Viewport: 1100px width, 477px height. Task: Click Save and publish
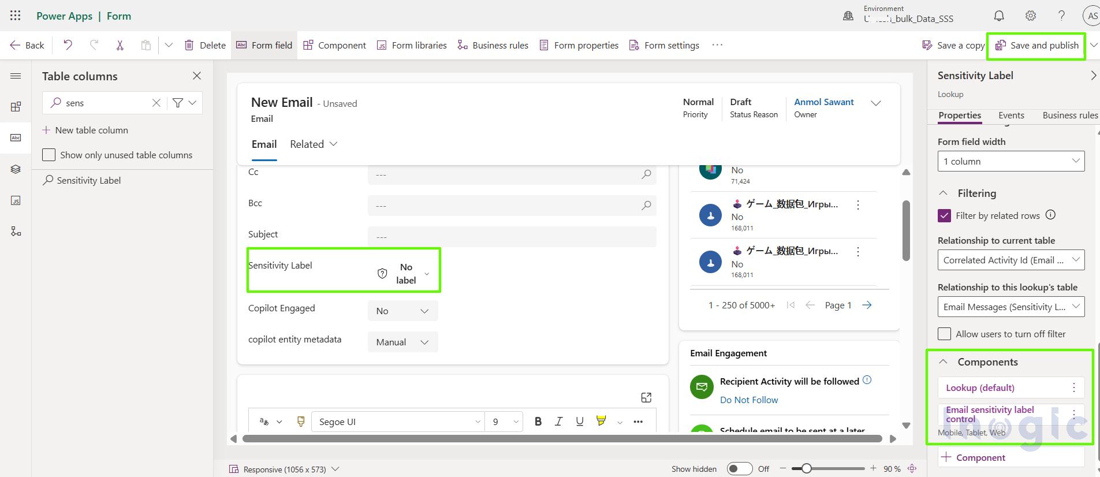point(1037,45)
